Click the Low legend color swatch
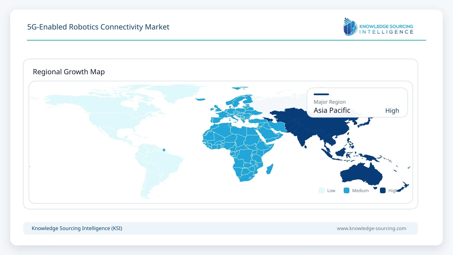 tap(322, 190)
